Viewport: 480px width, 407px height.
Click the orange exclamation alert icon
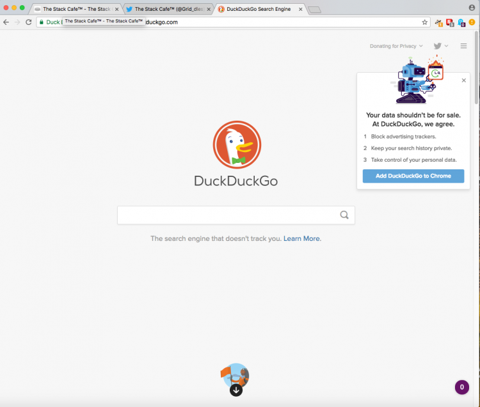pos(472,22)
